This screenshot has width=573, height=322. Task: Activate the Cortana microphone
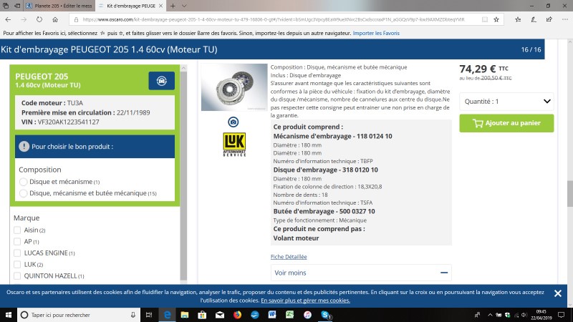click(133, 315)
